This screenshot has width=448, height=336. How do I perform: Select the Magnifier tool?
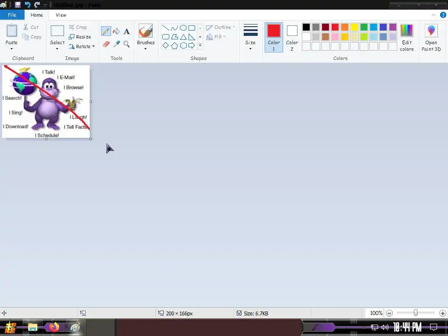[x=126, y=44]
